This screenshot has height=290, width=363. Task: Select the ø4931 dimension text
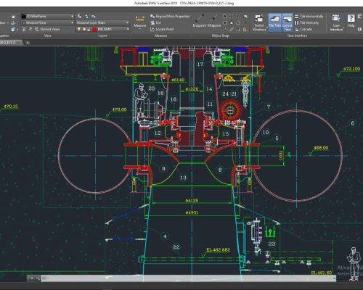click(x=192, y=212)
